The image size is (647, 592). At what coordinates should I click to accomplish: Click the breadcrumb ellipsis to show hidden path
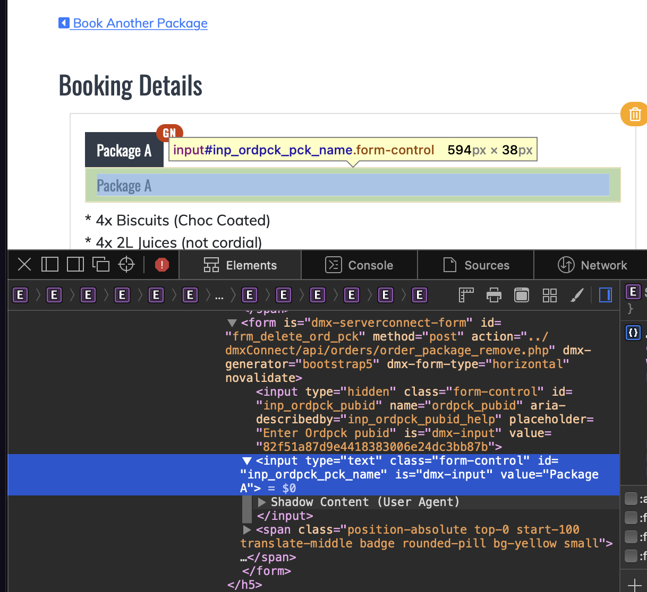pos(219,295)
